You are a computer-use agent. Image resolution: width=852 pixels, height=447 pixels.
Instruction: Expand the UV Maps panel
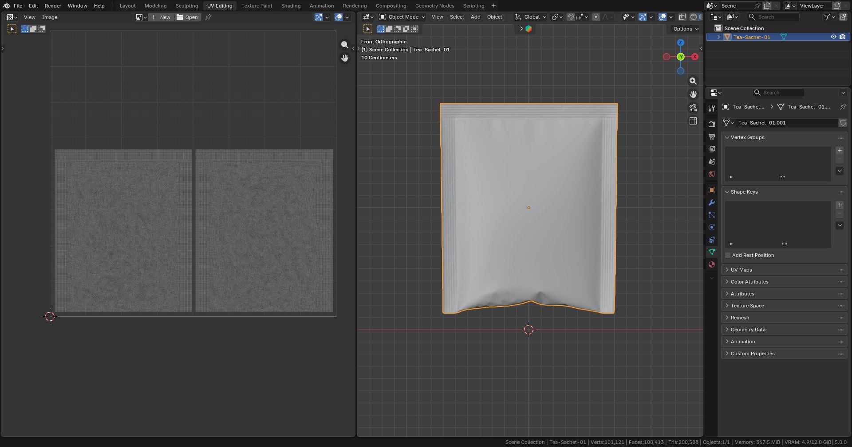coord(784,270)
